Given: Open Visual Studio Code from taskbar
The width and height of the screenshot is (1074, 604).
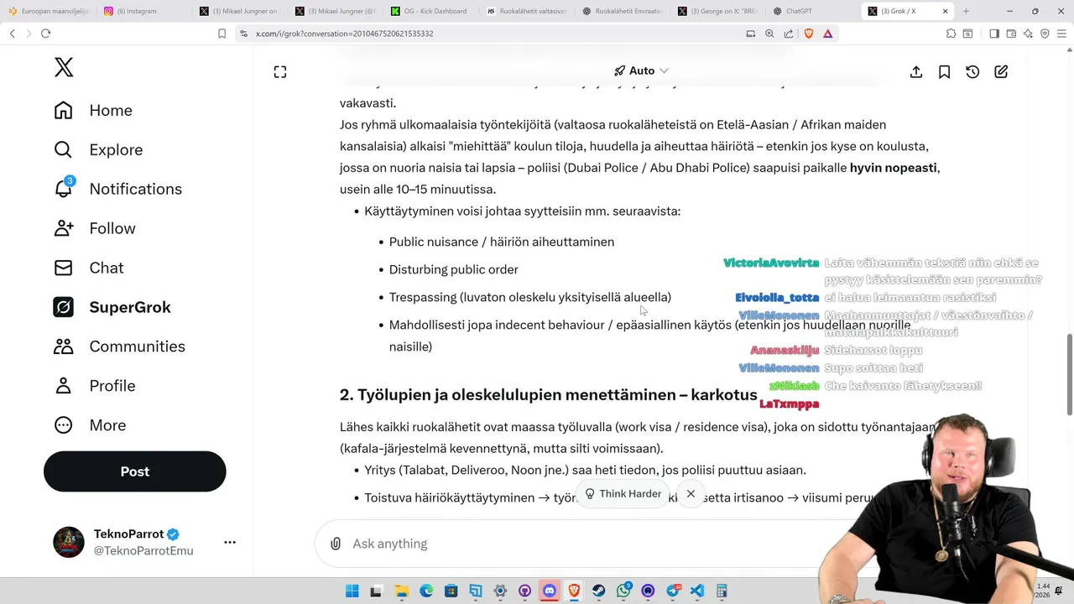Looking at the screenshot, I should [697, 591].
